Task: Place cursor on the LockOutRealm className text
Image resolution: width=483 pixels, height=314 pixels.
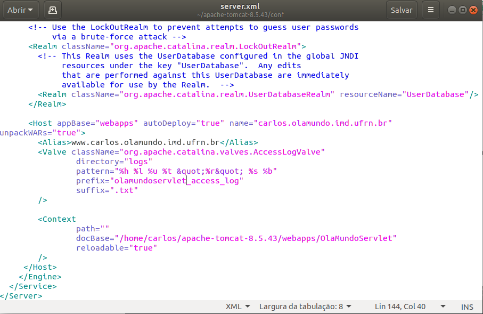Action: [207, 46]
